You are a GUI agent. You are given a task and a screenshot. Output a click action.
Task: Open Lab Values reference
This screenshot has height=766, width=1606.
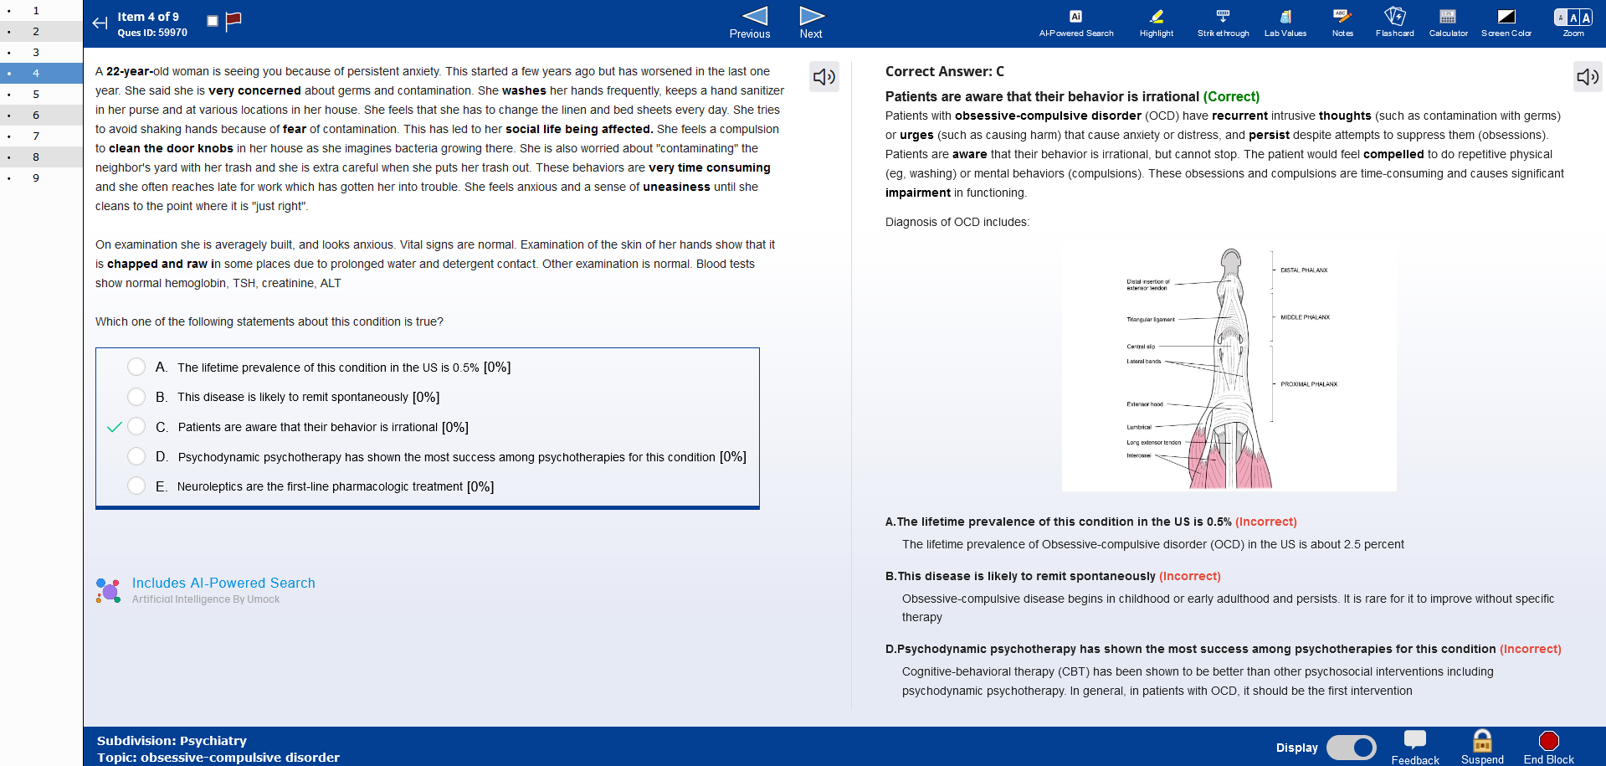[1285, 23]
